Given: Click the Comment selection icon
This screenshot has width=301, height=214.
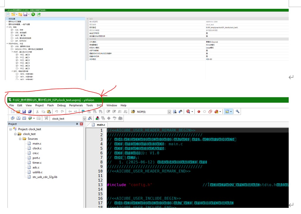Looking at the screenshot, I should click(x=120, y=112).
